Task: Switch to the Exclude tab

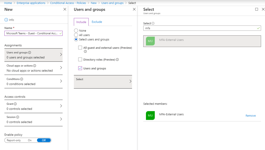Action: (97, 22)
